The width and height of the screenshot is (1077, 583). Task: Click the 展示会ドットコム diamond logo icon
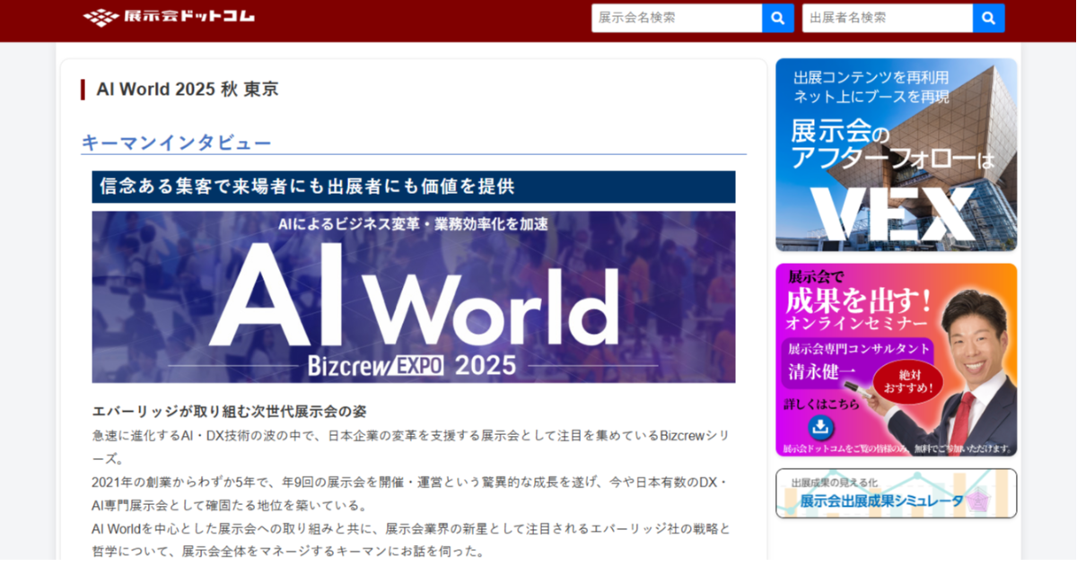tap(101, 17)
